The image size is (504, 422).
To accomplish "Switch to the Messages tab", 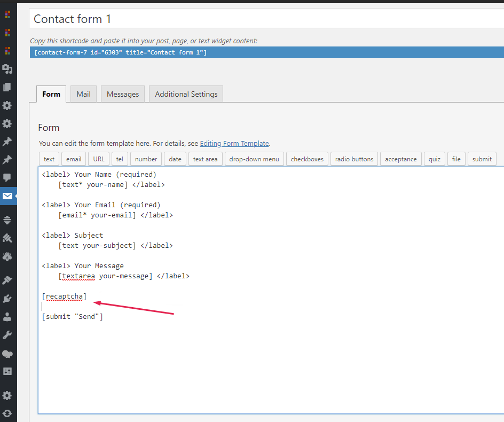I will pos(123,94).
